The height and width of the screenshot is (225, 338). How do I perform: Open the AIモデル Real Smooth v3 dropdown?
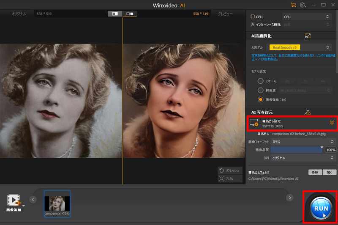click(300, 47)
